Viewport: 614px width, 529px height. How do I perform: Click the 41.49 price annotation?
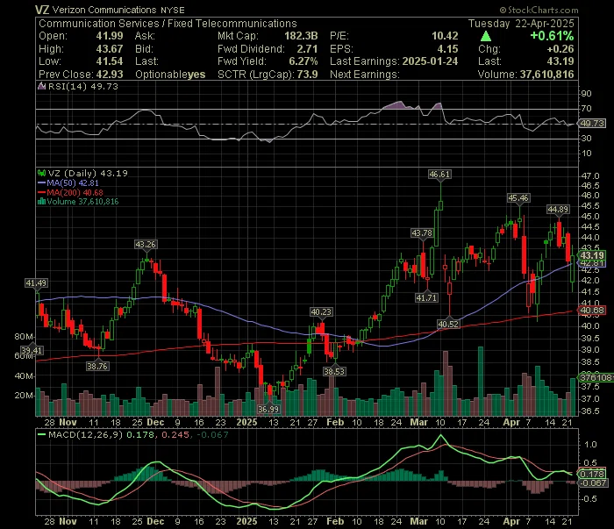click(x=36, y=283)
